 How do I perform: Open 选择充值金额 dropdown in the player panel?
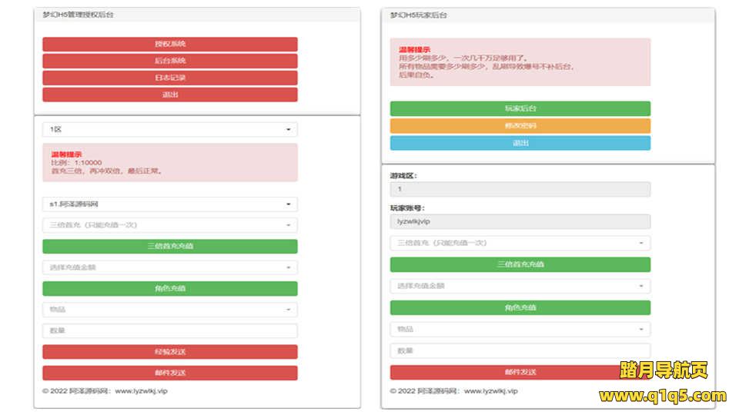click(x=520, y=286)
